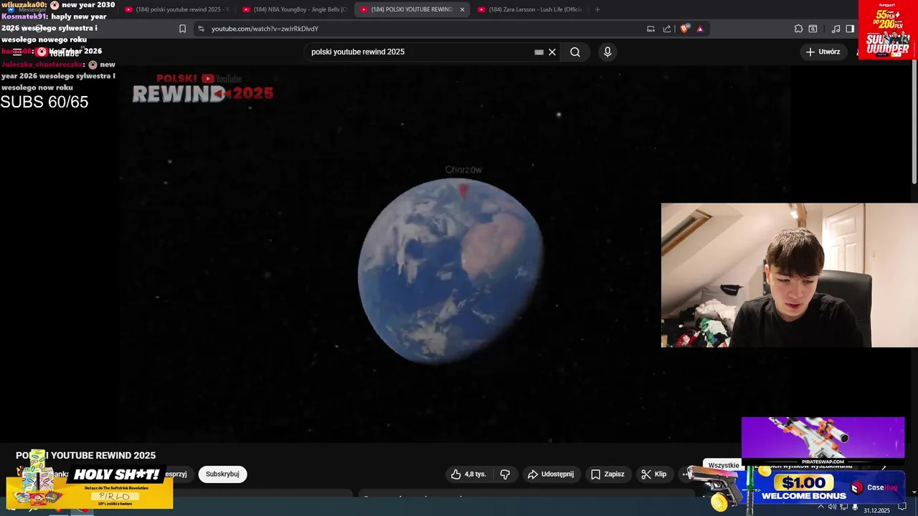918x516 pixels.
Task: Open the taskbar volume speaker icon
Action: (832, 507)
